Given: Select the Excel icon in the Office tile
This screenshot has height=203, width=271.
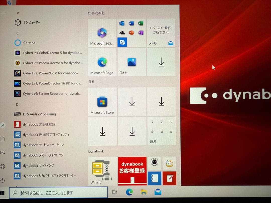Looking at the screenshot, I should 141,23.
